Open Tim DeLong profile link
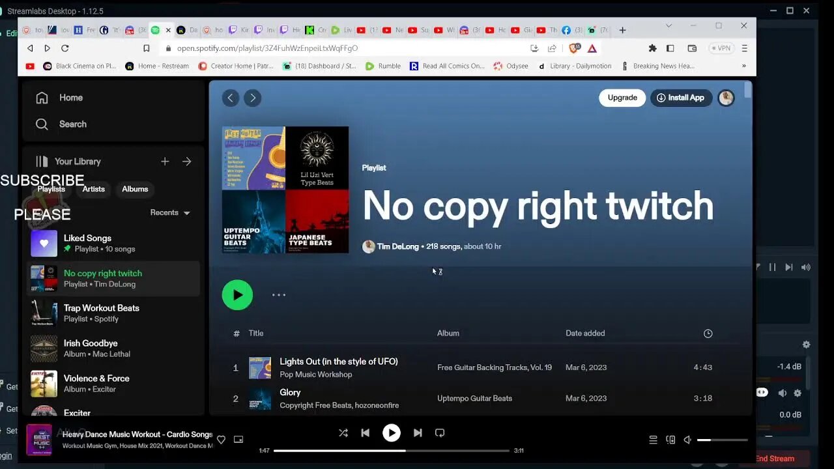The width and height of the screenshot is (834, 469). click(x=398, y=247)
